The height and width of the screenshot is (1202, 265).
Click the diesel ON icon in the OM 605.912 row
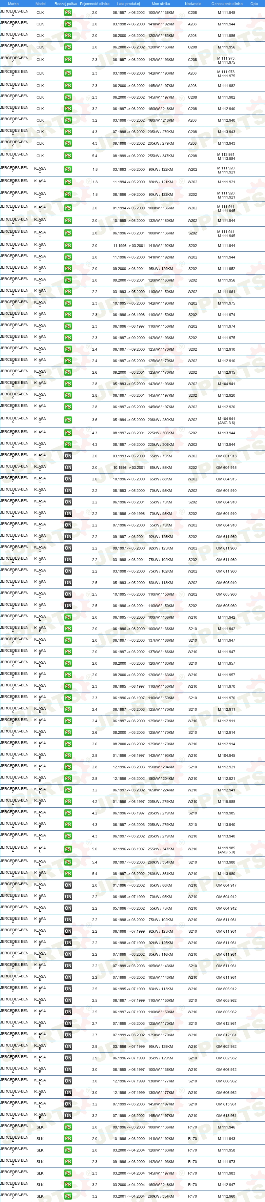68,989
